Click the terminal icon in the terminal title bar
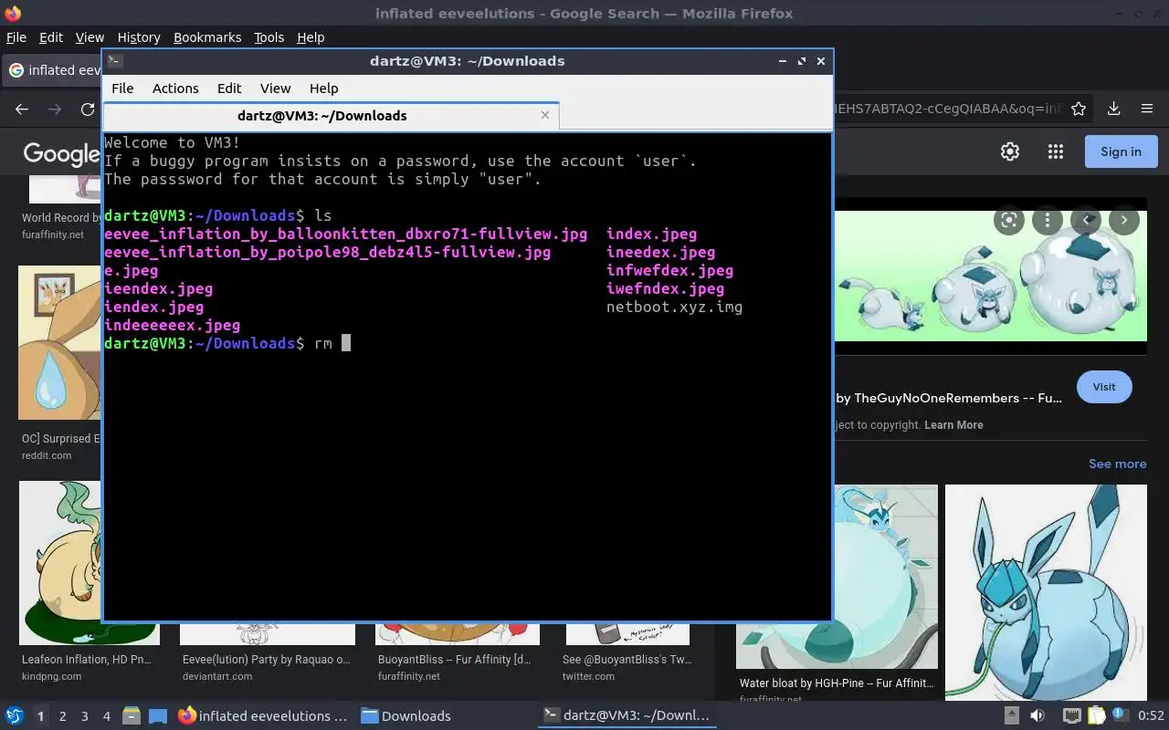This screenshot has height=730, width=1169. (115, 61)
